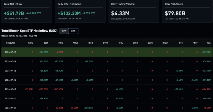Click the EZBC column header
Screen dimensions: 213x112
tap(150, 43)
